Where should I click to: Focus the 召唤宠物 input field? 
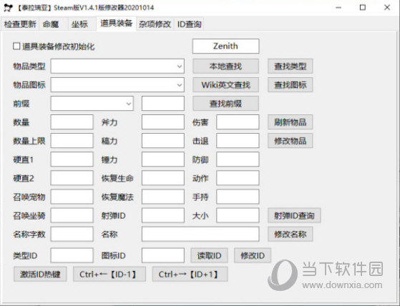[x=72, y=197]
